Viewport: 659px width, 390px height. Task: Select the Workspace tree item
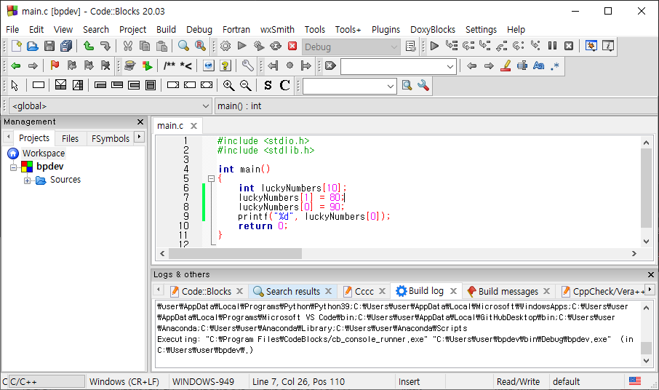point(44,154)
